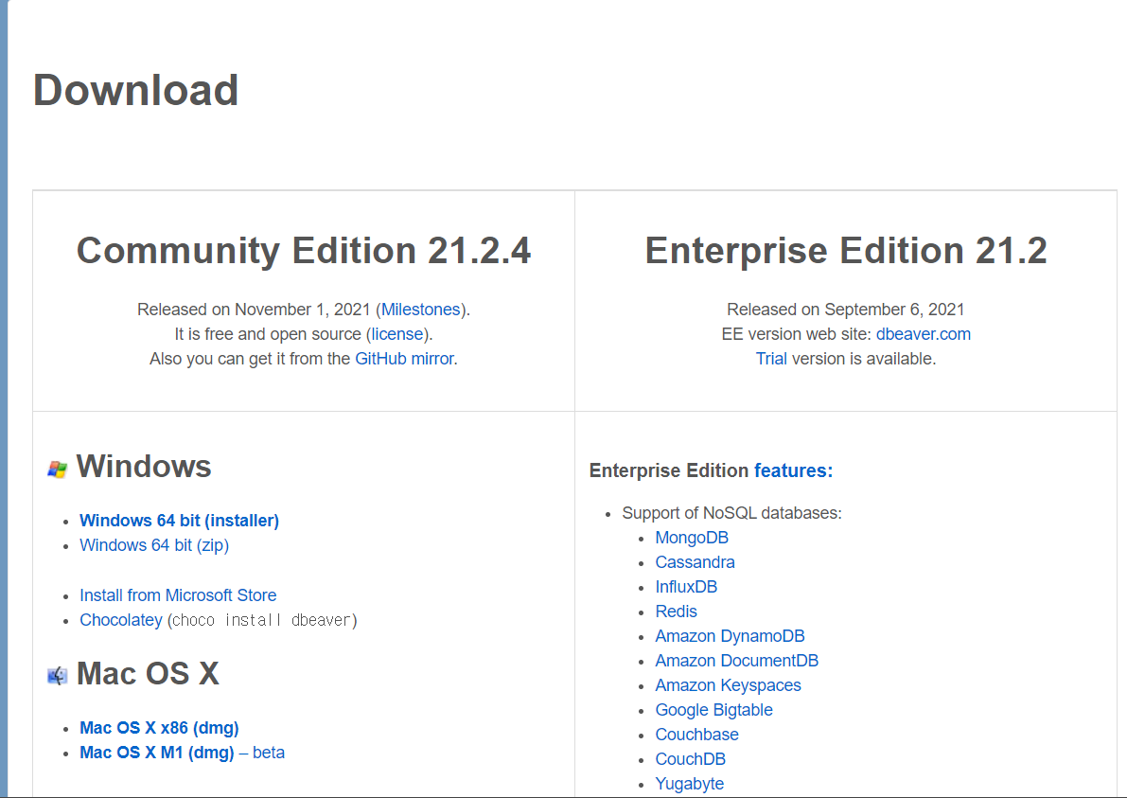Download Mac OS X x86 (dmg)
Image resolution: width=1127 pixels, height=798 pixels.
tap(159, 728)
